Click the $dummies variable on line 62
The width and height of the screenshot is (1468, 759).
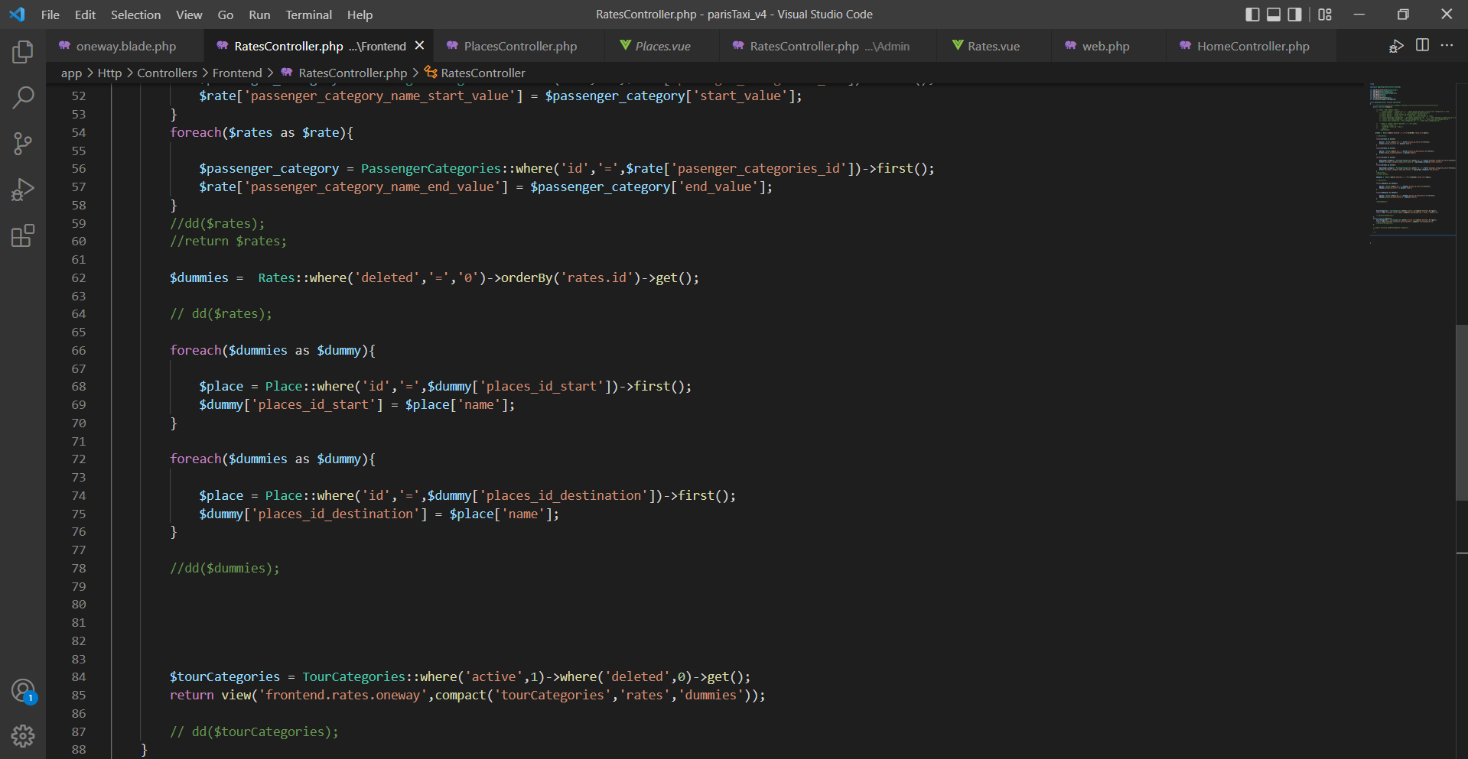[x=199, y=278]
